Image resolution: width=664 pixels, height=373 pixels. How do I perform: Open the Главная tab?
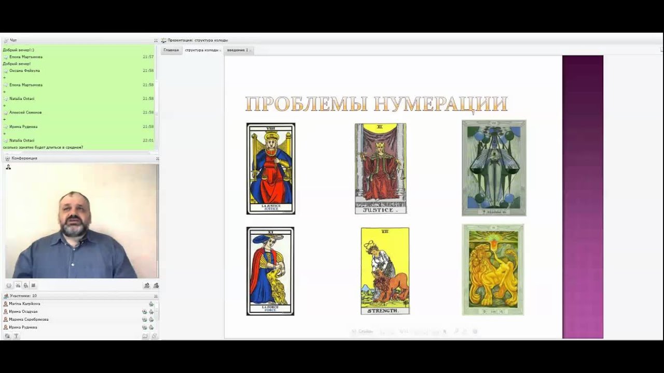171,50
